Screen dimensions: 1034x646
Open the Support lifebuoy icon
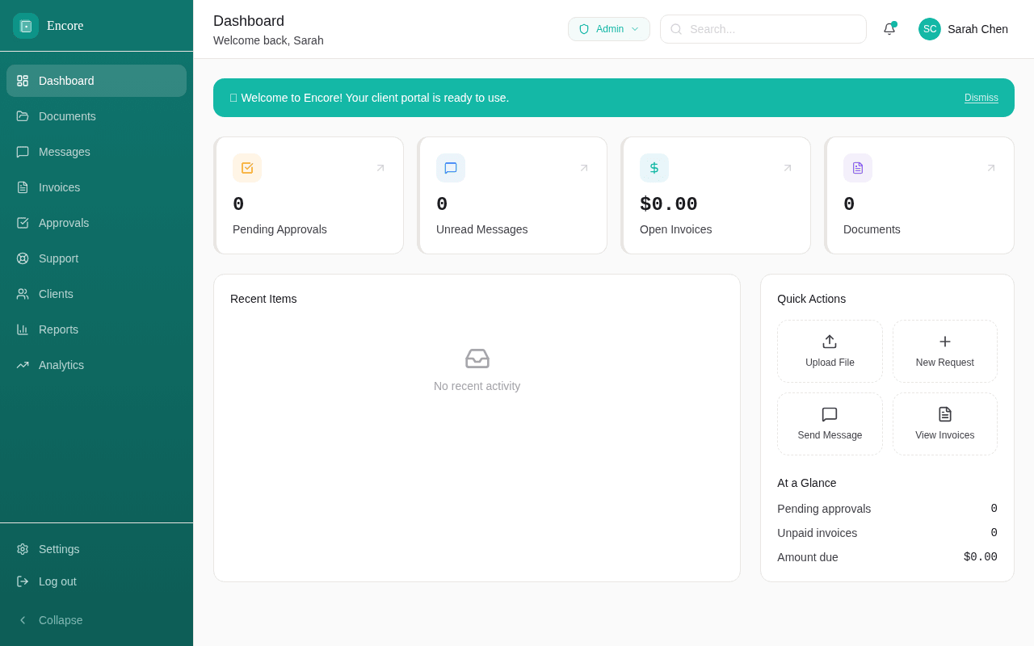point(22,258)
